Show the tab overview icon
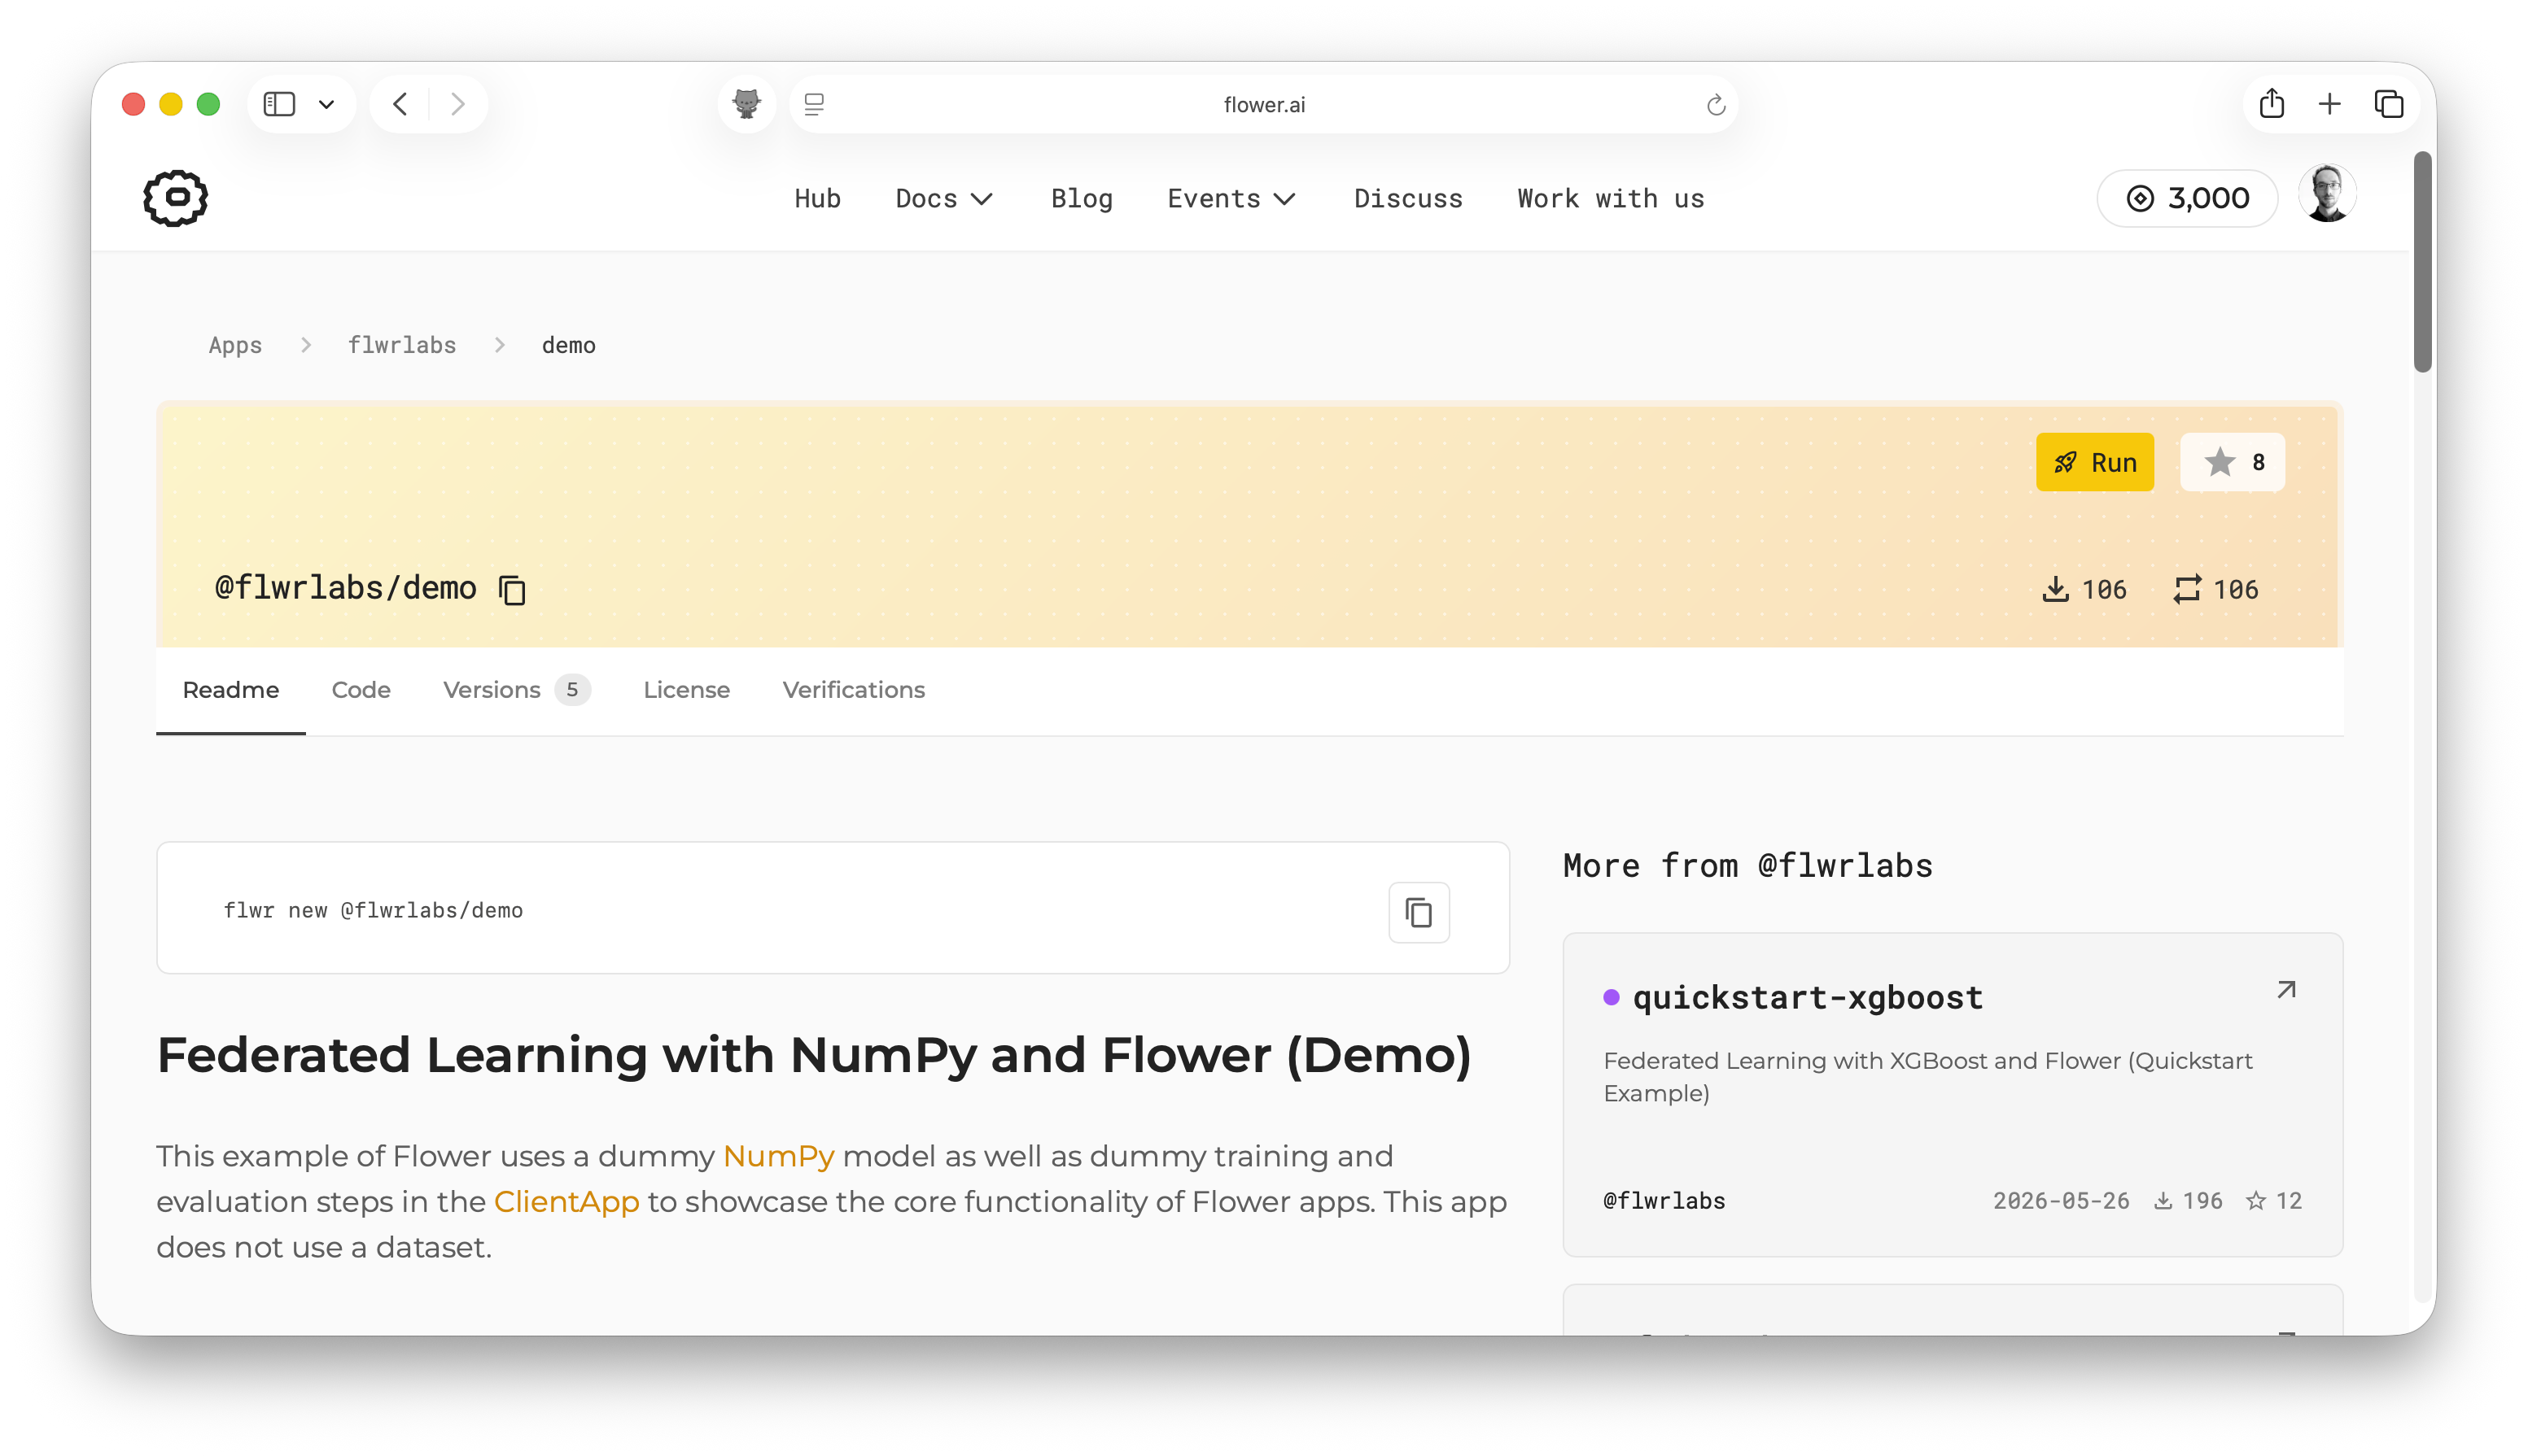This screenshot has width=2528, height=1456. 2389,104
